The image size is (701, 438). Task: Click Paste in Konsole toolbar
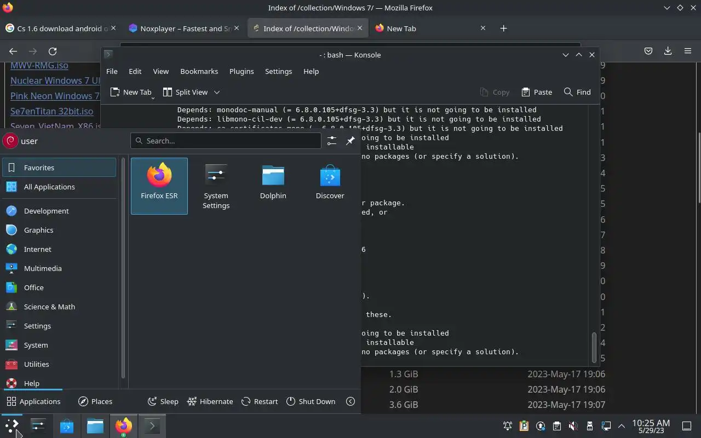click(x=537, y=92)
